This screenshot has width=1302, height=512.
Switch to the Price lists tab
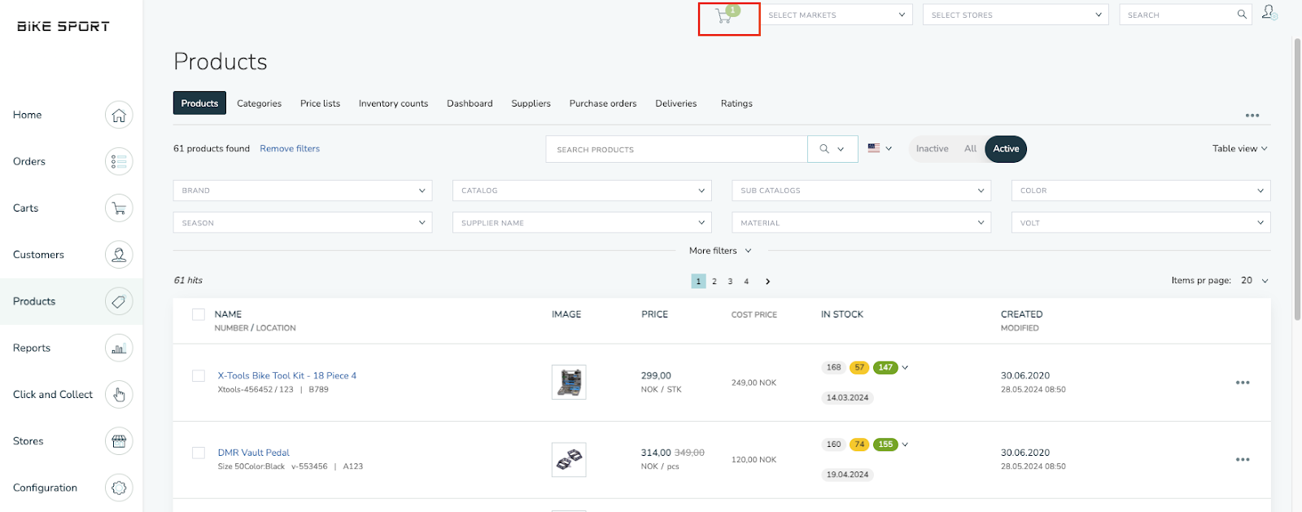(x=320, y=103)
